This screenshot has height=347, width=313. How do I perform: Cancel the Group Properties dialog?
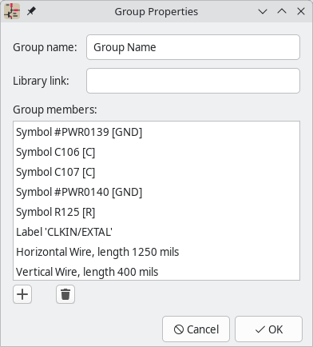(x=196, y=329)
